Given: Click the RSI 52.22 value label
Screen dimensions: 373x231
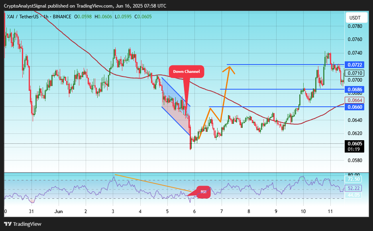Looking at the screenshot, I should [353, 188].
